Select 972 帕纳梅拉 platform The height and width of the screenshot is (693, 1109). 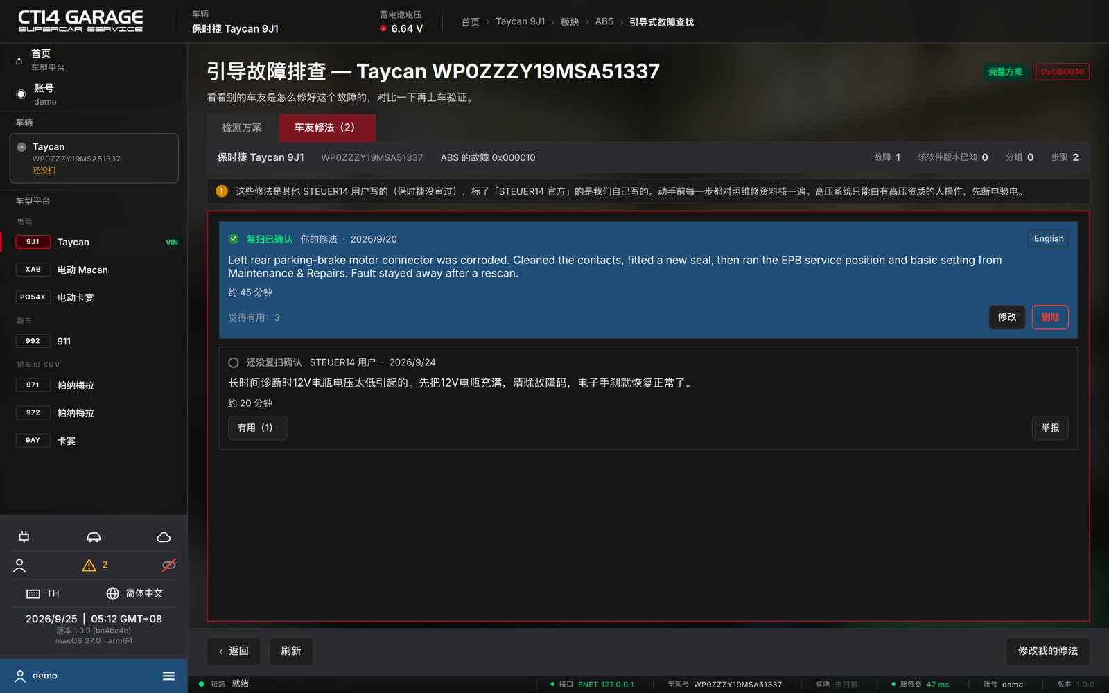click(x=94, y=413)
